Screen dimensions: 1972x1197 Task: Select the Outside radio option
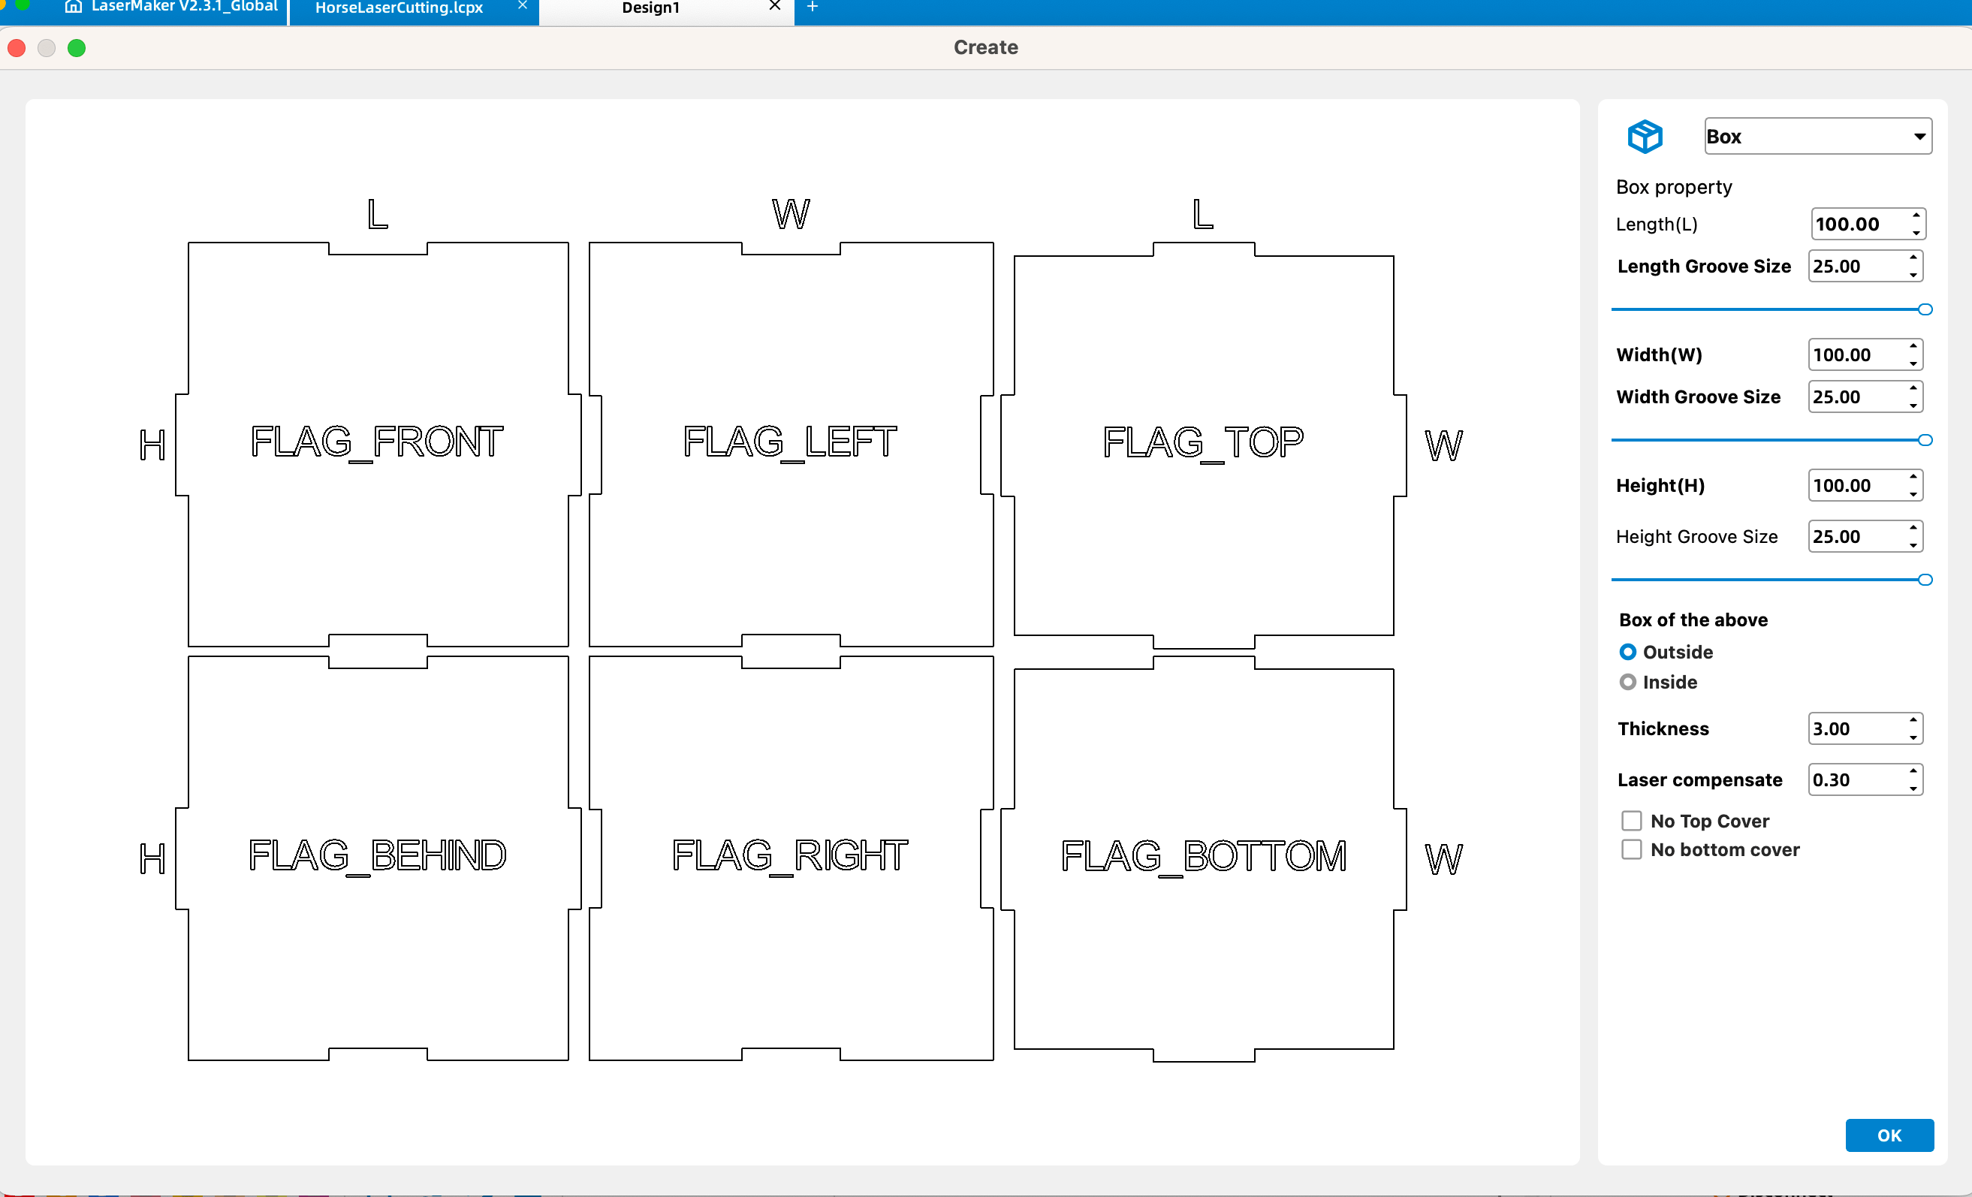pos(1627,652)
